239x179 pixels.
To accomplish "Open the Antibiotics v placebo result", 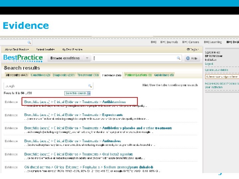I will pos(98,128).
